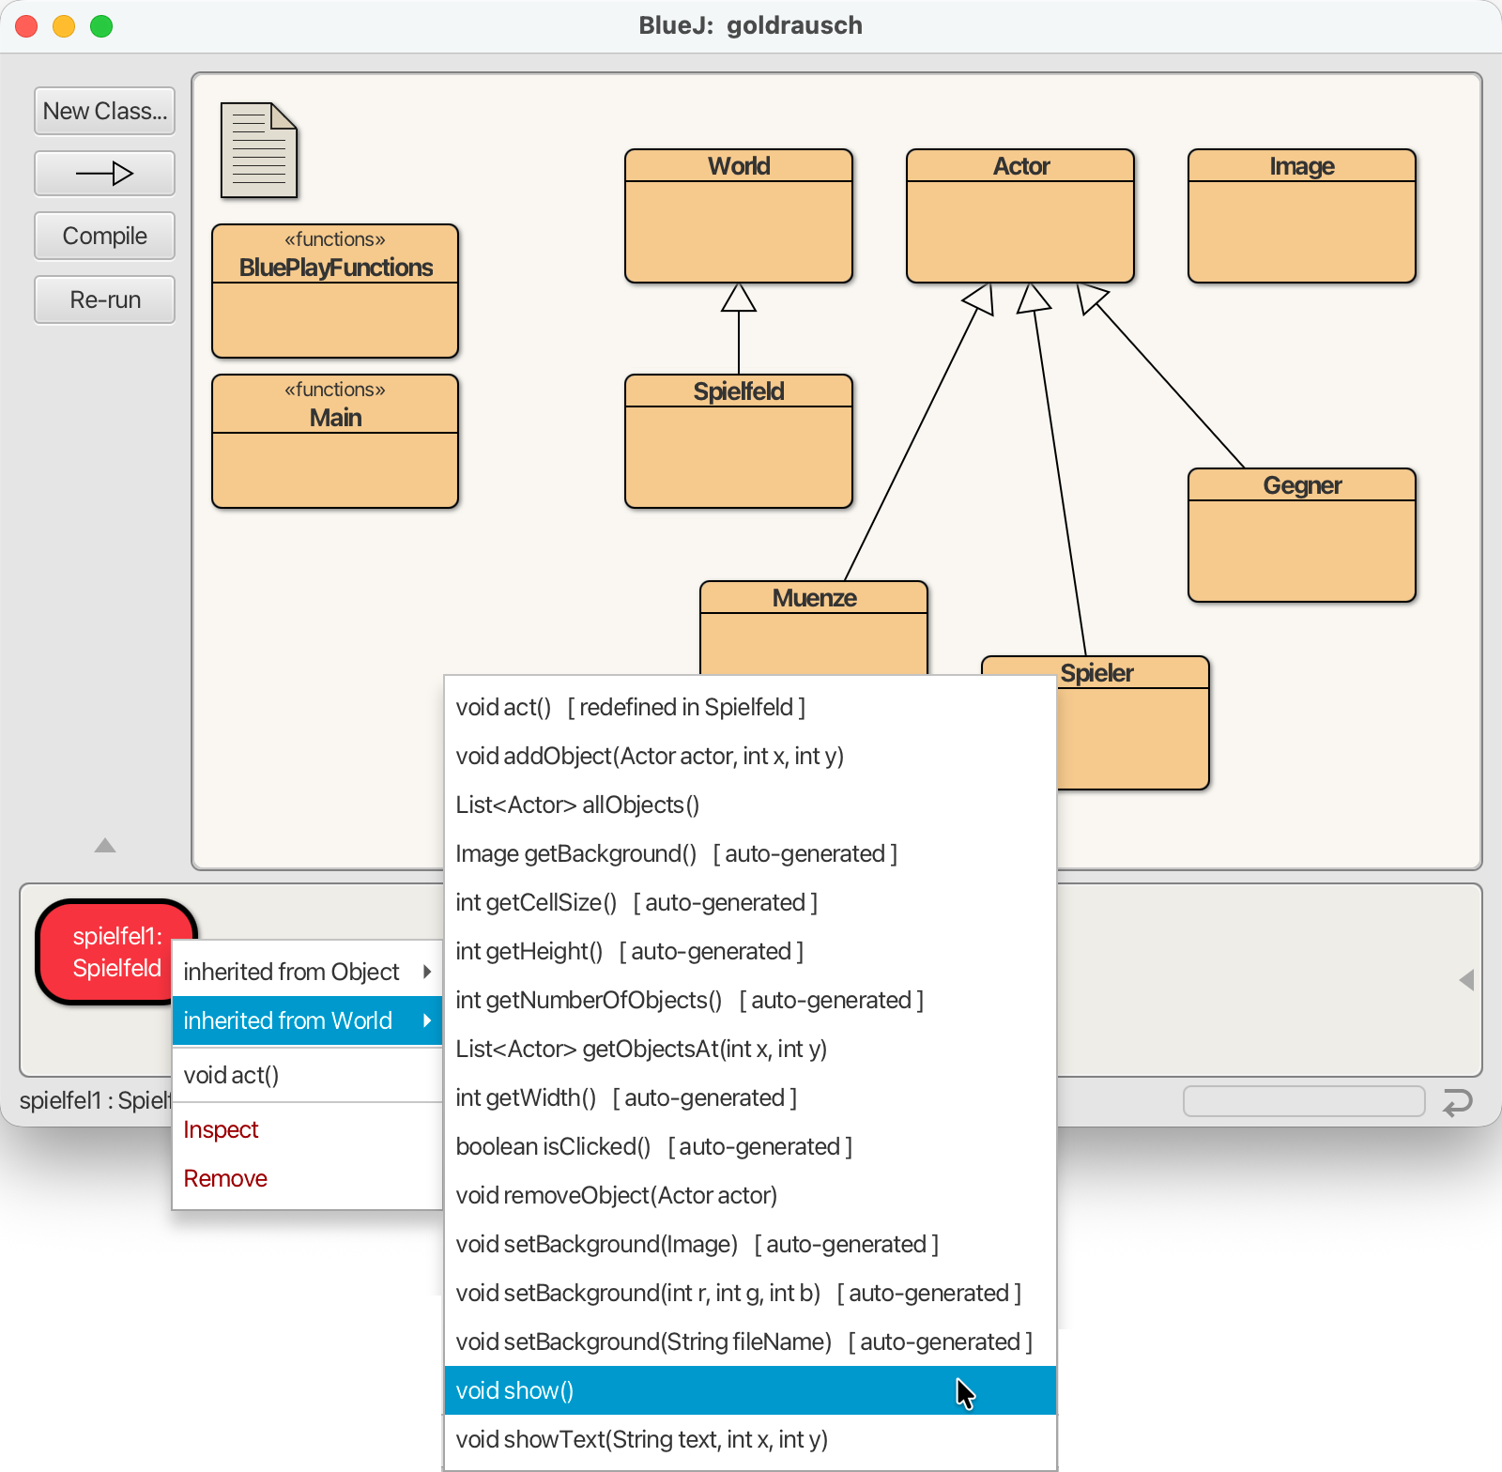Viewport: 1502px width, 1472px height.
Task: Select the Gegner class box
Action: click(x=1302, y=535)
